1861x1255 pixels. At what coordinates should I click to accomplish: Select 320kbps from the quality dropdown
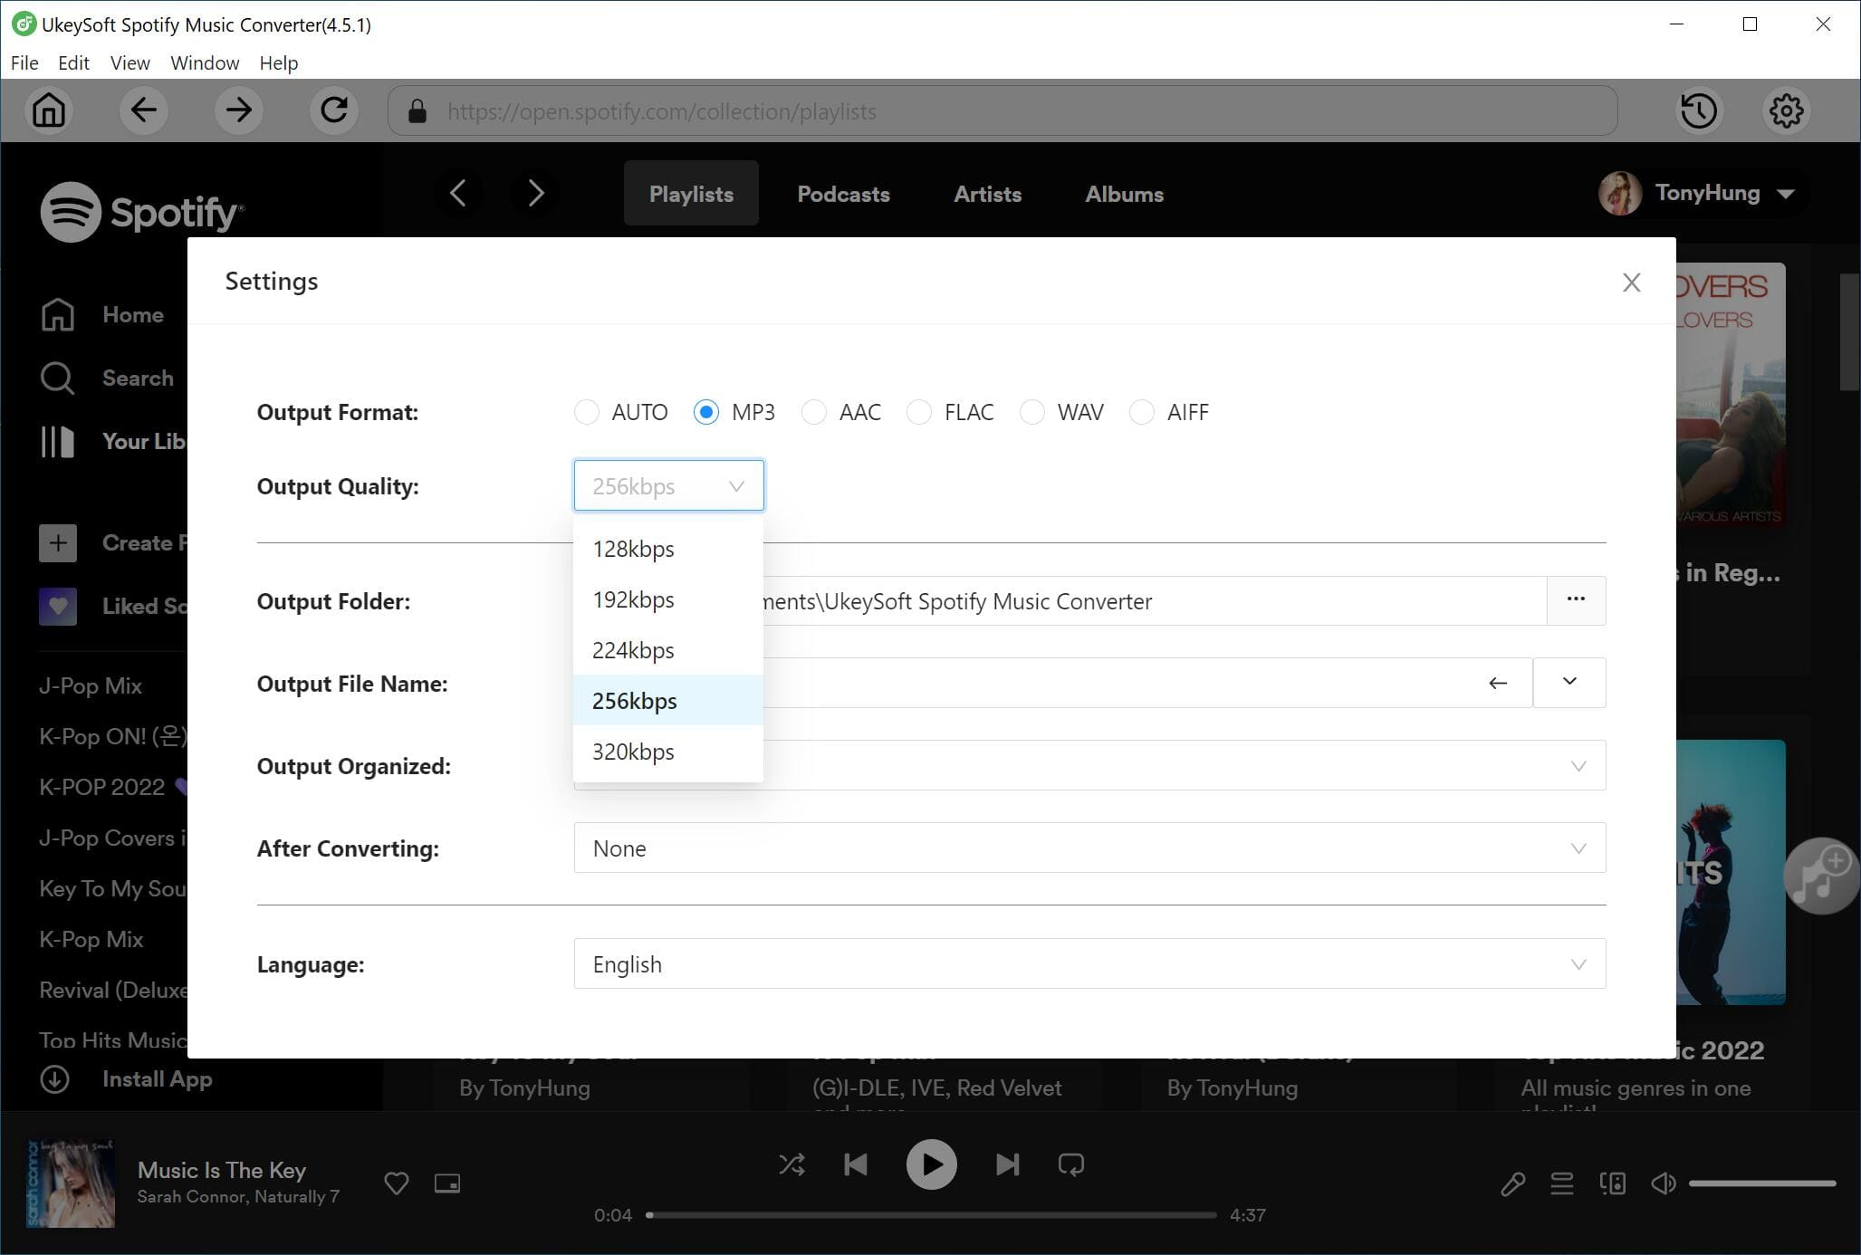click(x=631, y=751)
